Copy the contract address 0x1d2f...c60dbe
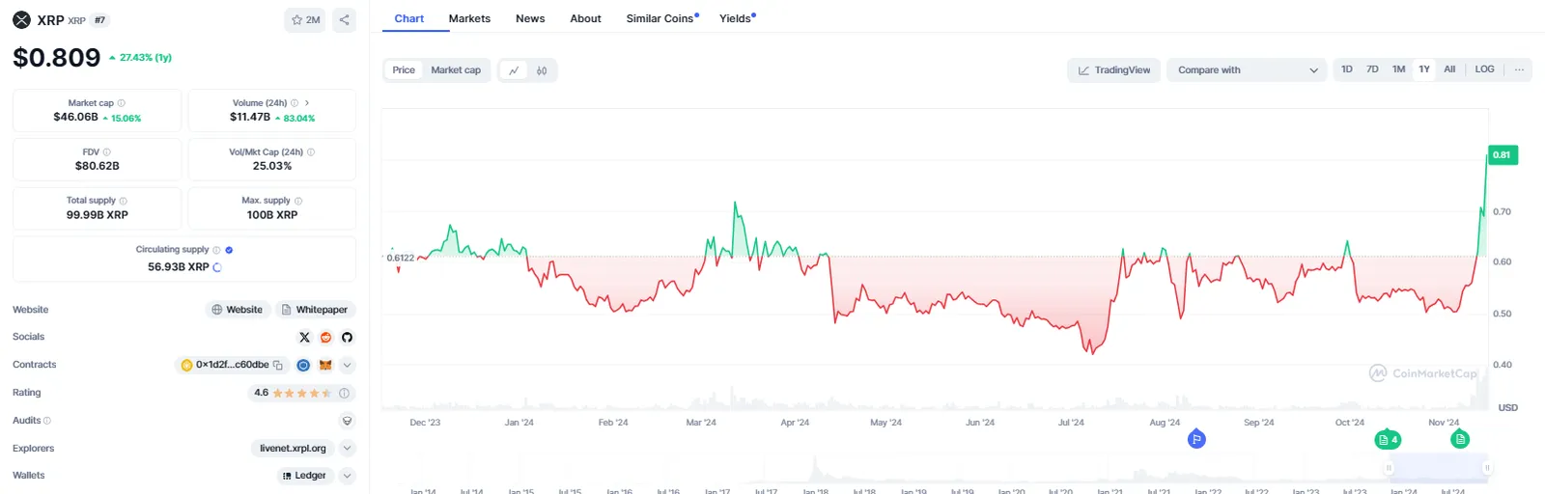Viewport: 1545px width, 494px height. pos(278,366)
